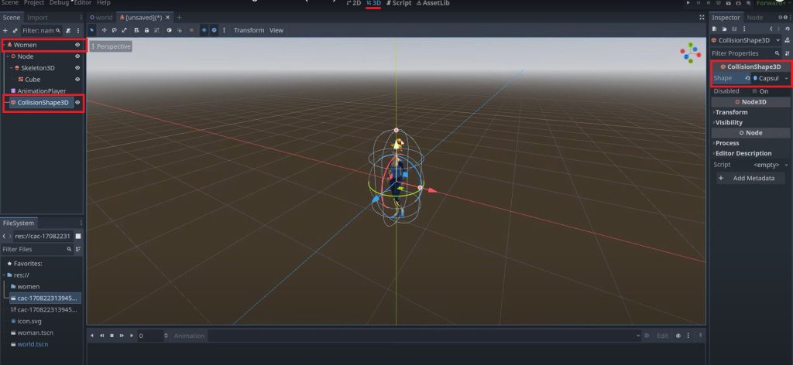Load an existing resource in the Inspector
This screenshot has width=793, height=365.
724,29
